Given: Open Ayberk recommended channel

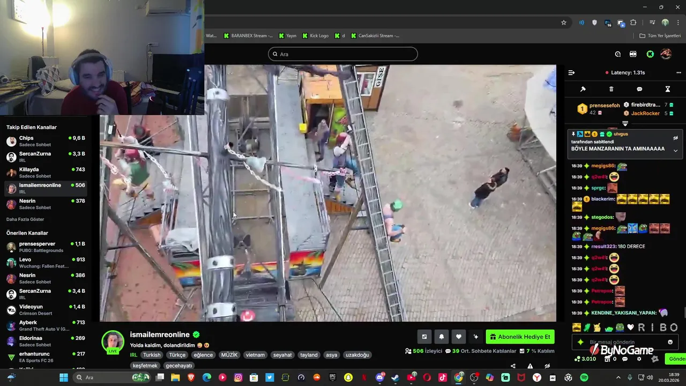Looking at the screenshot, I should tap(46, 325).
